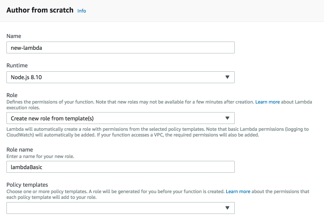324x220 pixels.
Task: Focus the Role name field containing lambdaBasic
Action: tap(120, 167)
